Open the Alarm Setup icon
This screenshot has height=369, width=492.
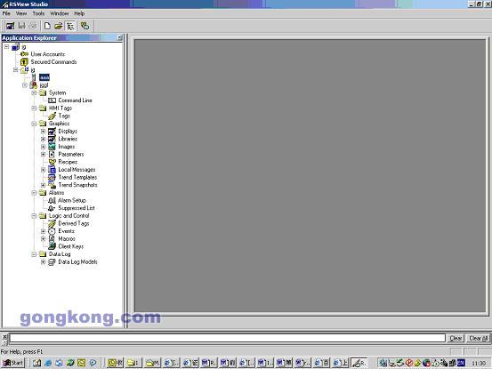(x=52, y=200)
